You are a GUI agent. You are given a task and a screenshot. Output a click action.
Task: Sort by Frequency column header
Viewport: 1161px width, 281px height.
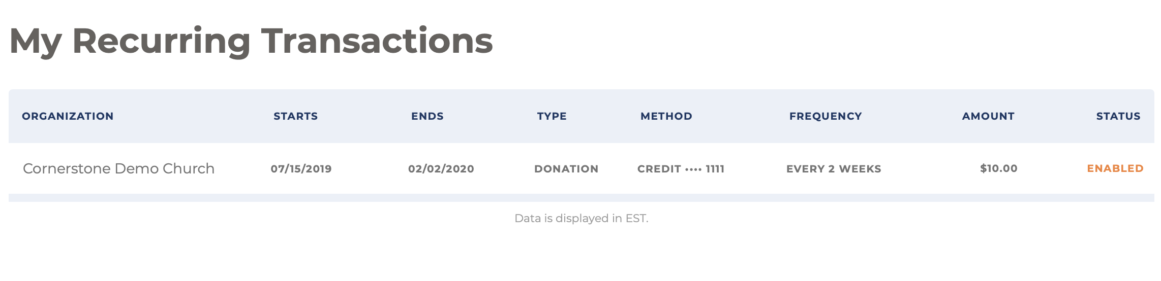pyautogui.click(x=826, y=116)
